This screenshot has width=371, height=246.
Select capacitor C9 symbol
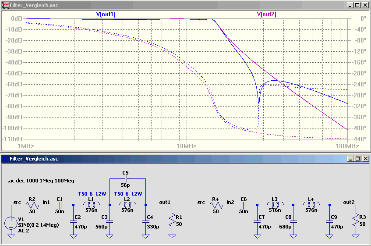pyautogui.click(x=329, y=221)
